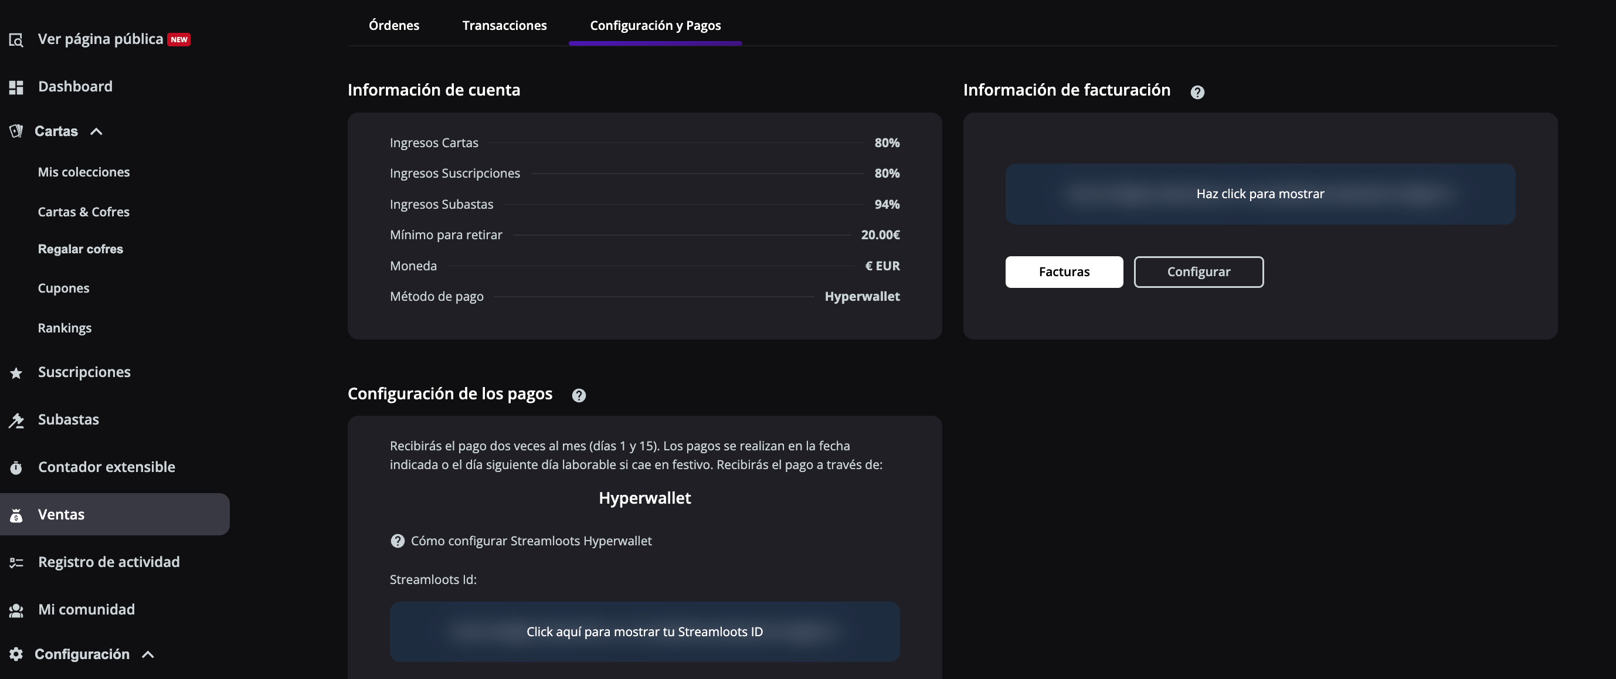This screenshot has height=679, width=1616.
Task: Select Ventas in the sidebar
Action: pos(115,515)
